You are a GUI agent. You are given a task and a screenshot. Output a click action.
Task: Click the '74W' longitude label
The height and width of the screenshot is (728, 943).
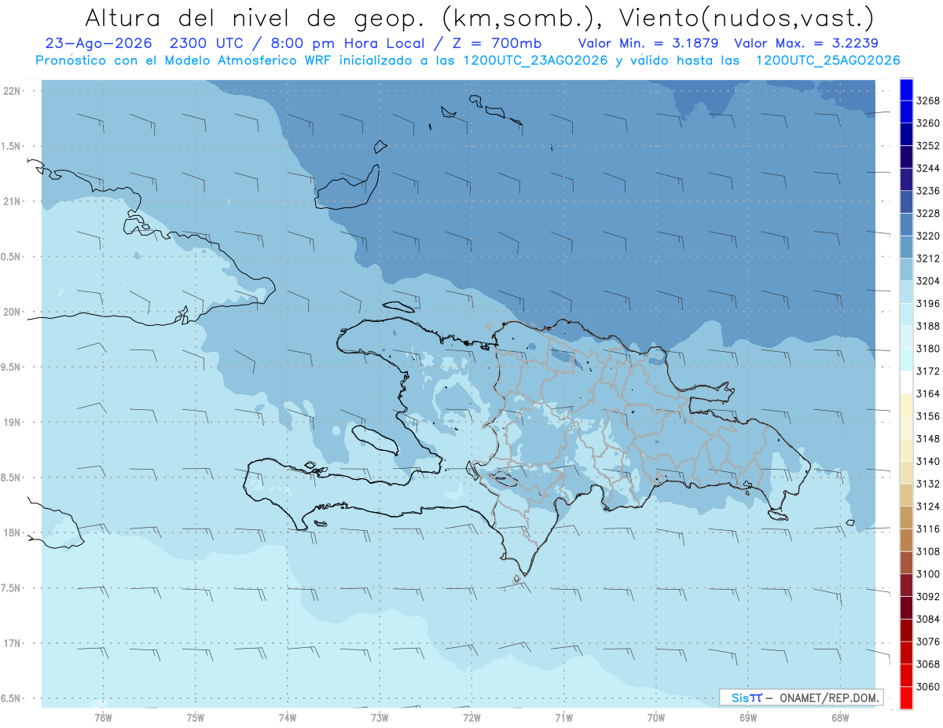[x=287, y=718]
